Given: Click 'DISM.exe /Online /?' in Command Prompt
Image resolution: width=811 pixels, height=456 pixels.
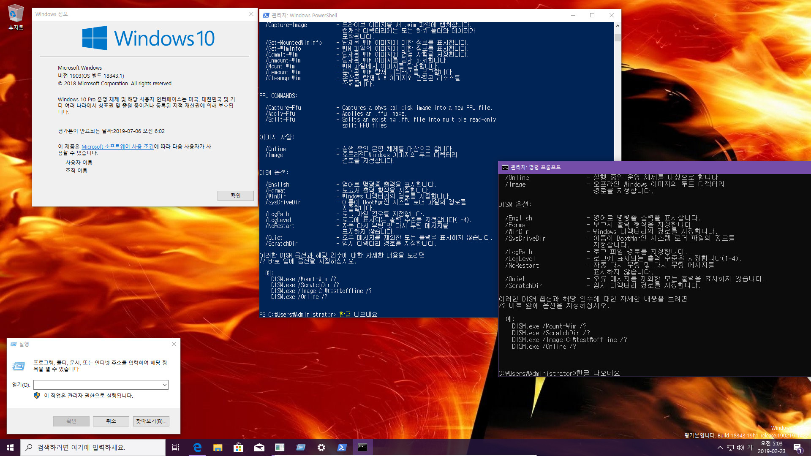Looking at the screenshot, I should point(544,346).
